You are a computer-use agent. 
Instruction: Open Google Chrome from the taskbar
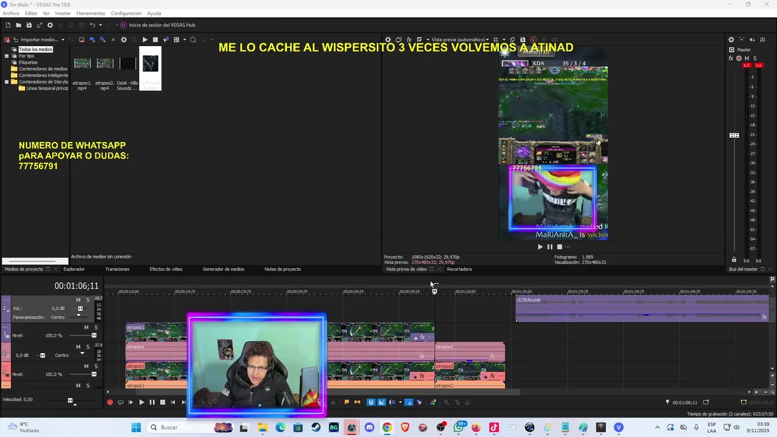(x=387, y=427)
